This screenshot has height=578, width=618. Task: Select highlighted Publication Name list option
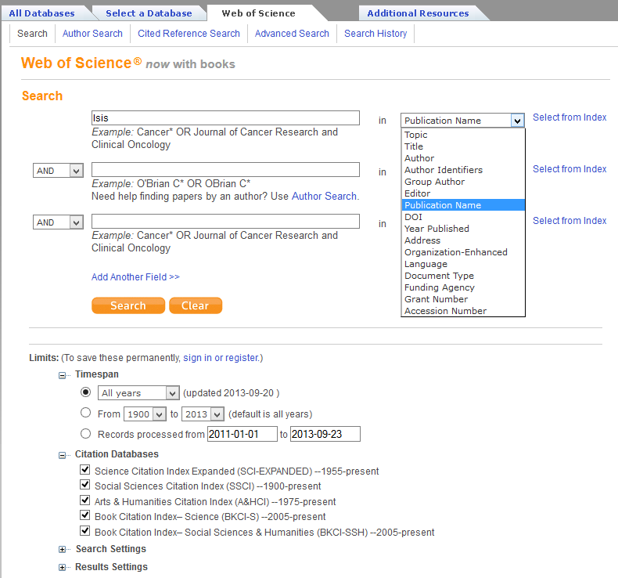coord(463,205)
